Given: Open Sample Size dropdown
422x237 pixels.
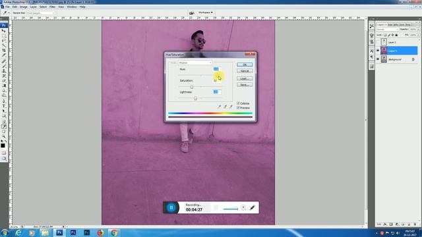Looking at the screenshot, I should (x=40, y=13).
